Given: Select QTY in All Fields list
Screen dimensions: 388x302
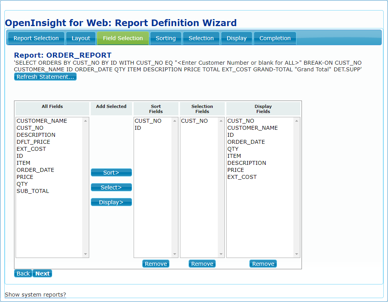Looking at the screenshot, I should pyautogui.click(x=49, y=184).
